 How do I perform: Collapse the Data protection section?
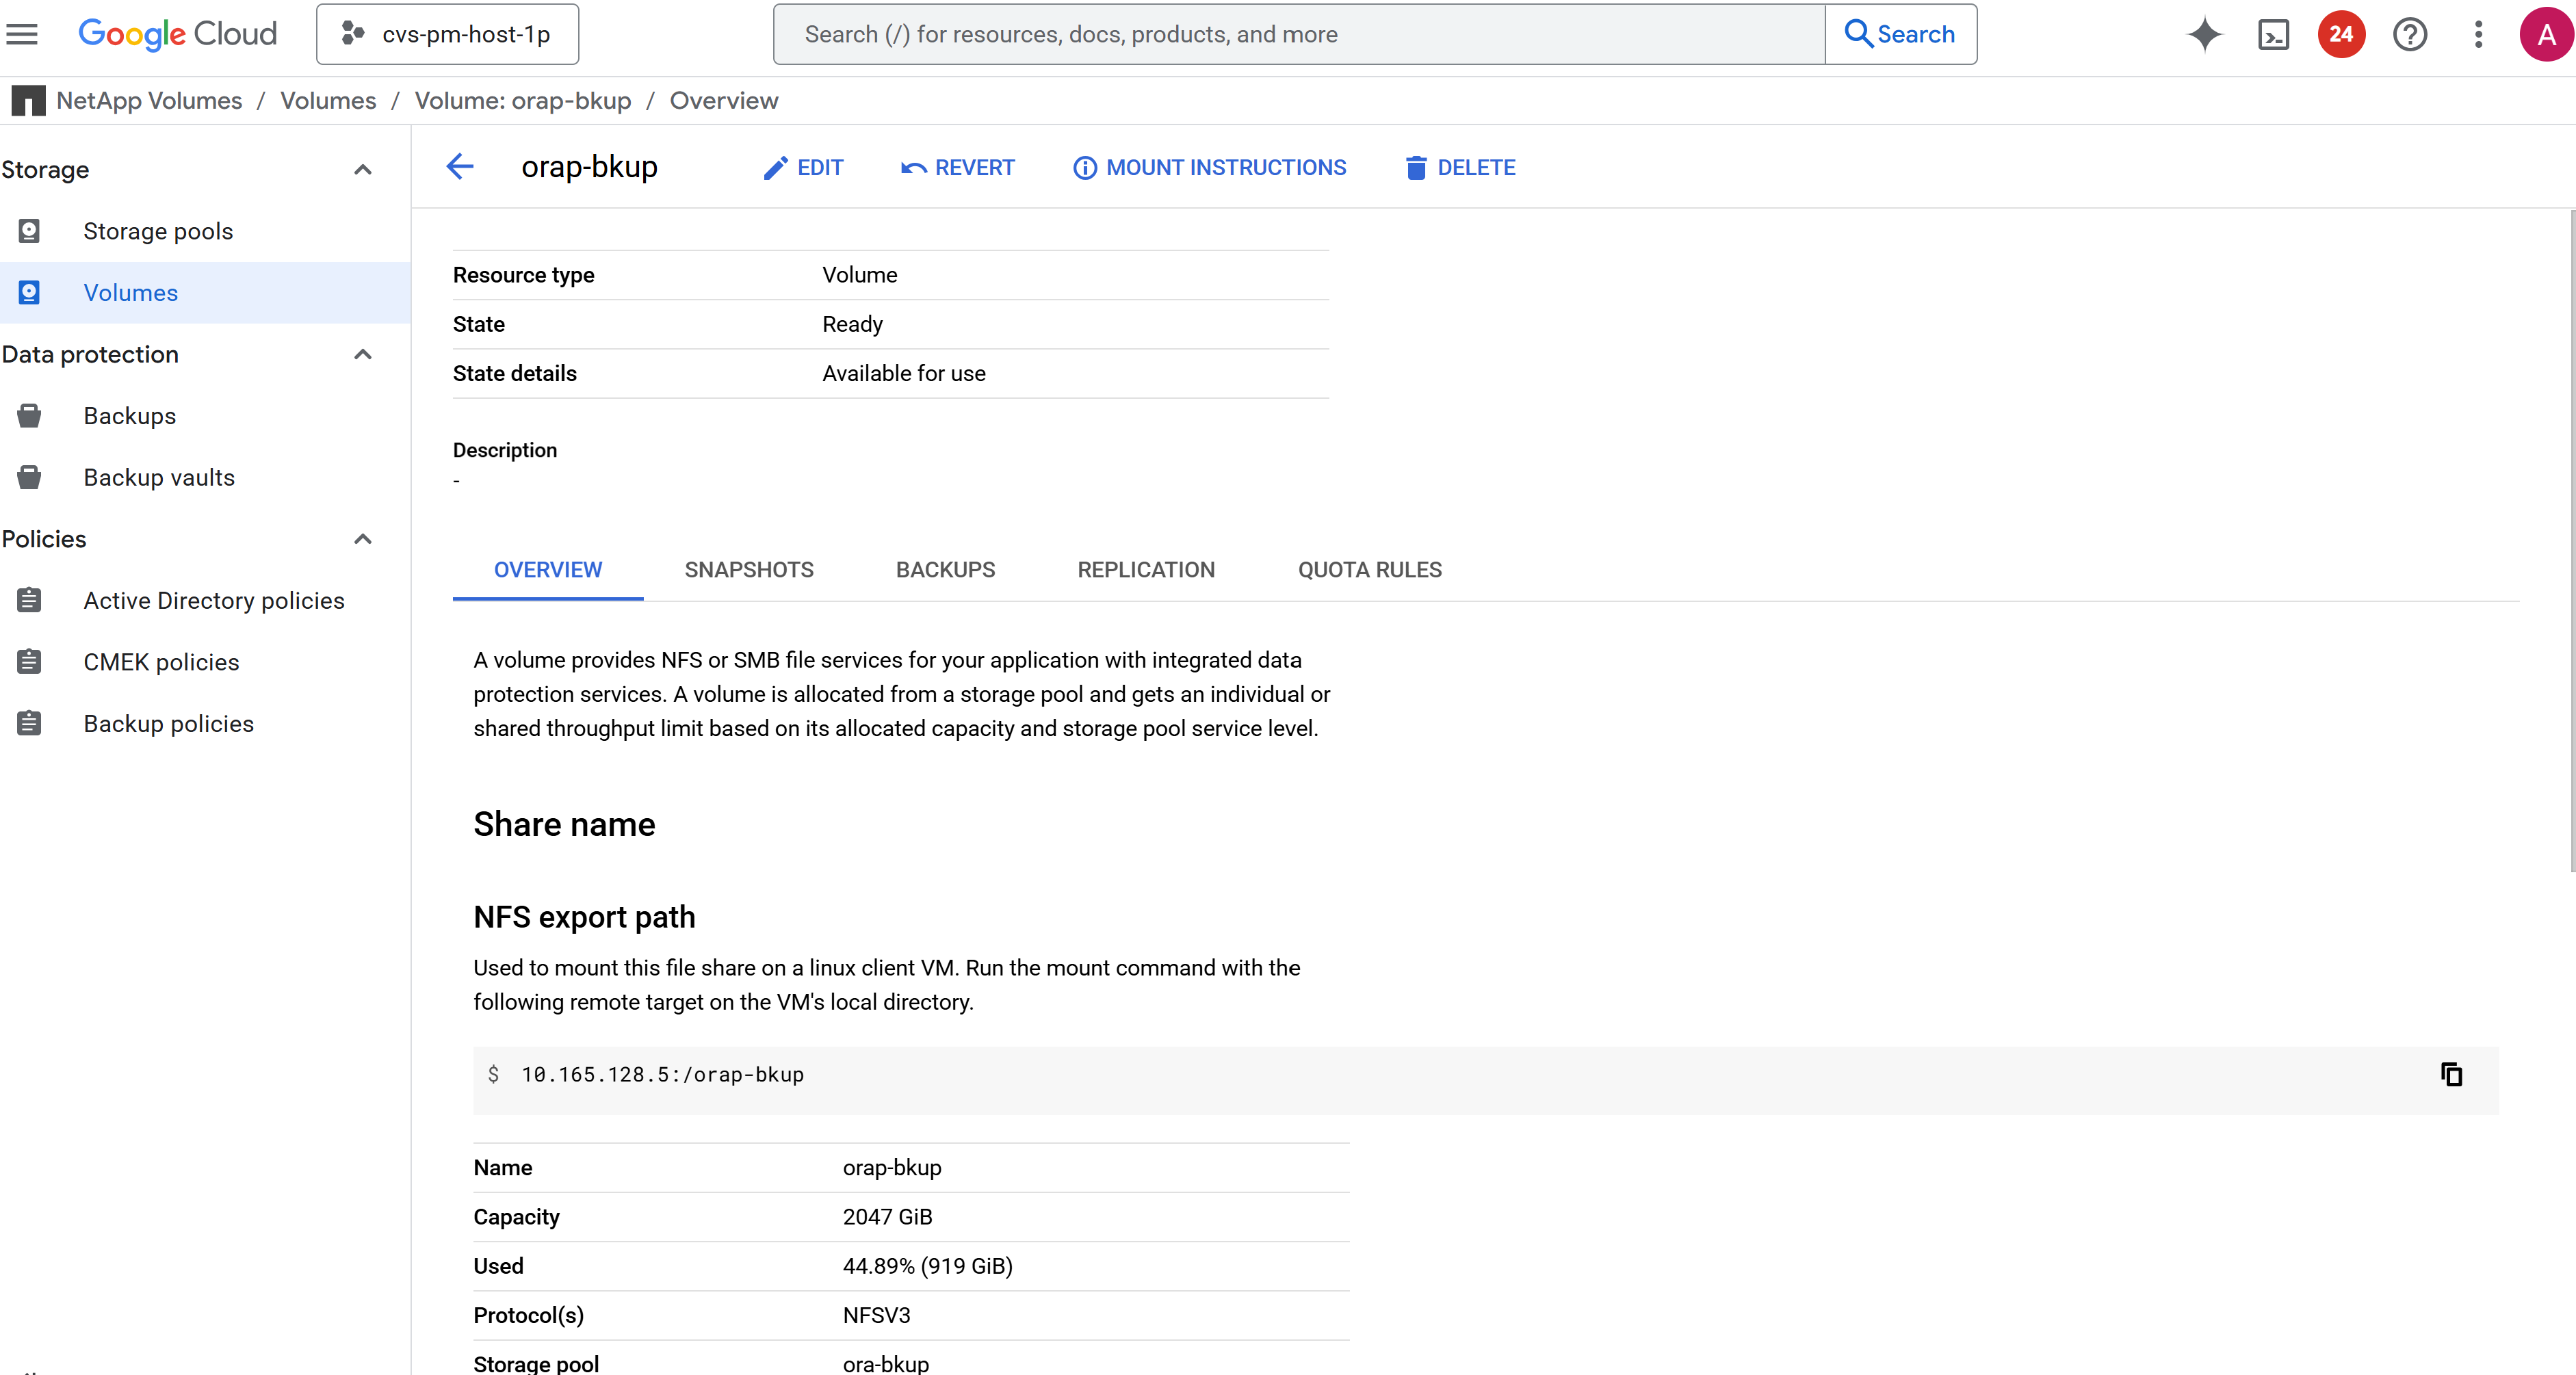[x=363, y=354]
